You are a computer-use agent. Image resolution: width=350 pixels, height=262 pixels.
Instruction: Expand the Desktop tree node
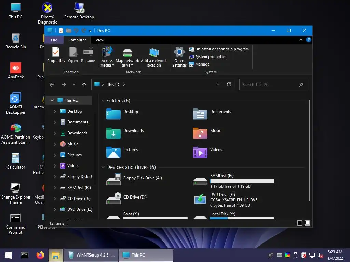[55, 111]
